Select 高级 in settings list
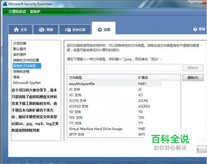Viewport: 207px width, 164px height. (17, 77)
